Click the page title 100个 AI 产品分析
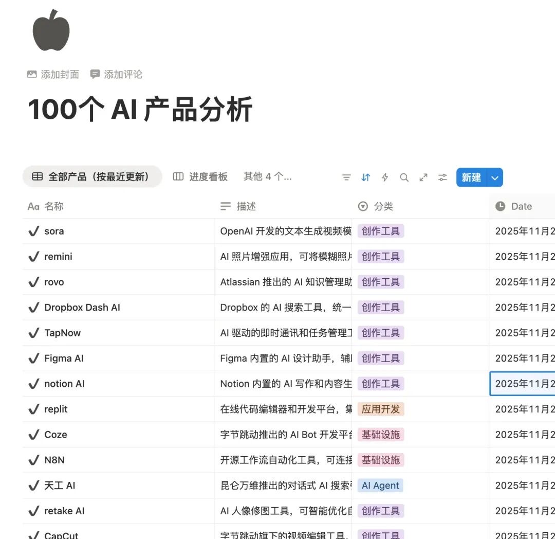This screenshot has width=555, height=539. click(x=140, y=109)
